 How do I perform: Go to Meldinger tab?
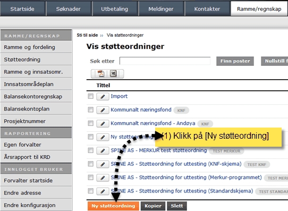161,9
